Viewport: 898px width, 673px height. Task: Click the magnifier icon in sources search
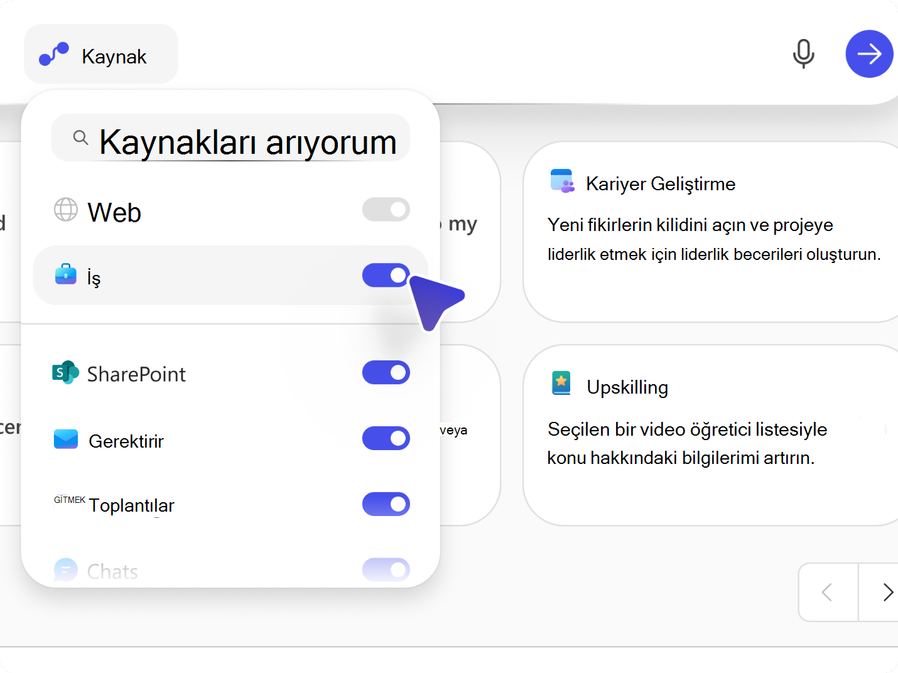click(80, 137)
